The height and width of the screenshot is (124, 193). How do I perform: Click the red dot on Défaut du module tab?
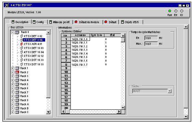click(76, 22)
